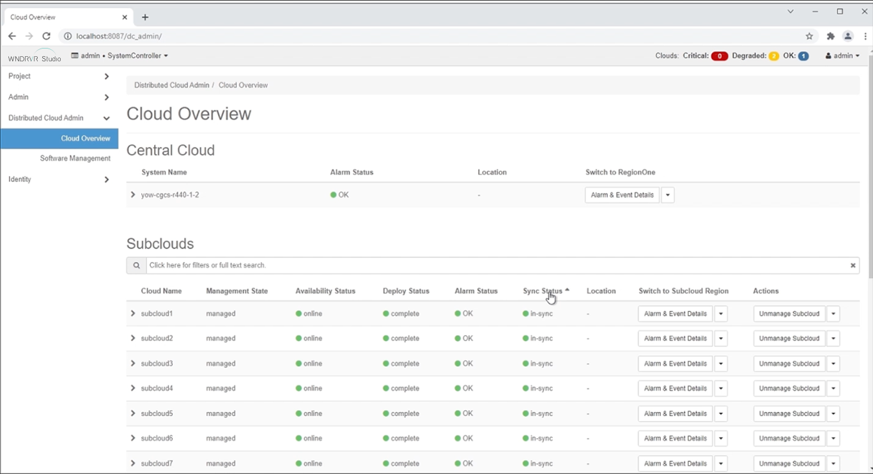This screenshot has height=474, width=873.
Task: Click Unmanage Subcloud for subcloud2
Action: 789,339
